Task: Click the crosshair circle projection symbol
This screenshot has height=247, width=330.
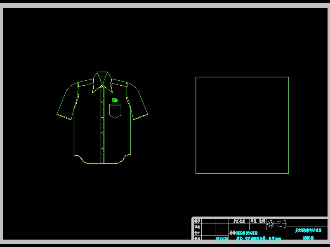Action: click(x=271, y=224)
